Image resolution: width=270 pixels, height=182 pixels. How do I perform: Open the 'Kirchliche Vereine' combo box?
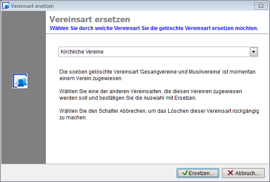tap(154, 52)
